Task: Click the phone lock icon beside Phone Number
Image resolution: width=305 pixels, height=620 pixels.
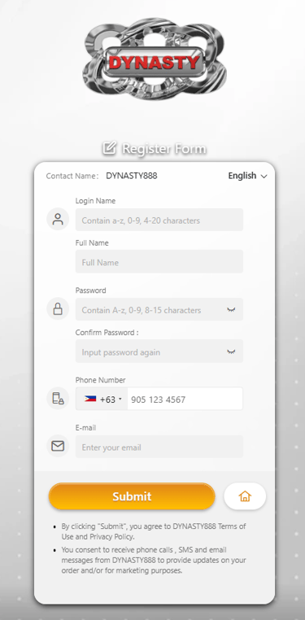Action: [x=58, y=398]
